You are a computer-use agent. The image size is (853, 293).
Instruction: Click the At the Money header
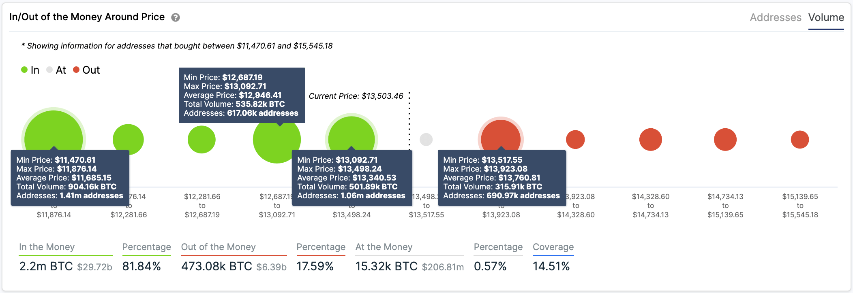tap(384, 247)
